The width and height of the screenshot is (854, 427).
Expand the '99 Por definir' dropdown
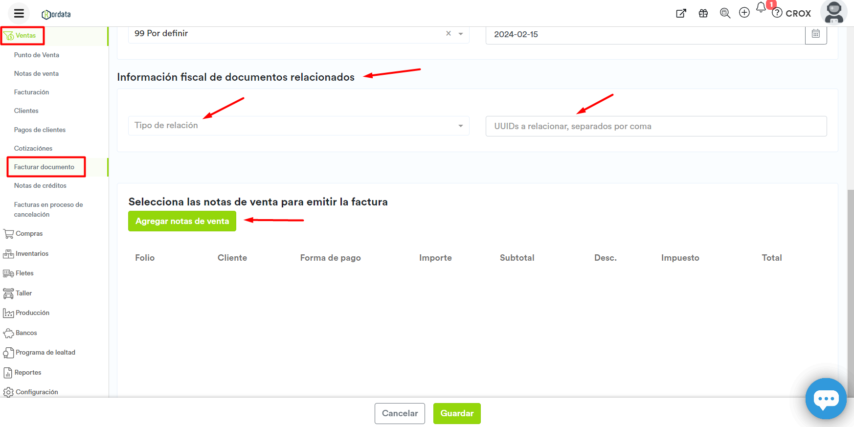point(461,34)
